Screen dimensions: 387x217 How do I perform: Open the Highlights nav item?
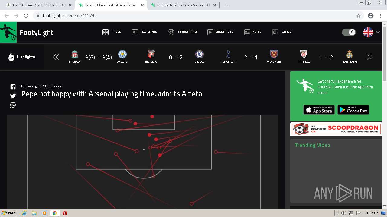(220, 32)
